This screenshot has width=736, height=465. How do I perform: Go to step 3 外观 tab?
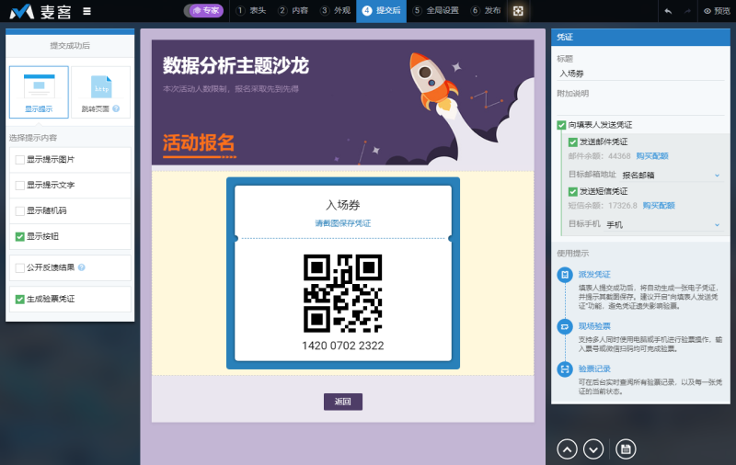coord(336,10)
